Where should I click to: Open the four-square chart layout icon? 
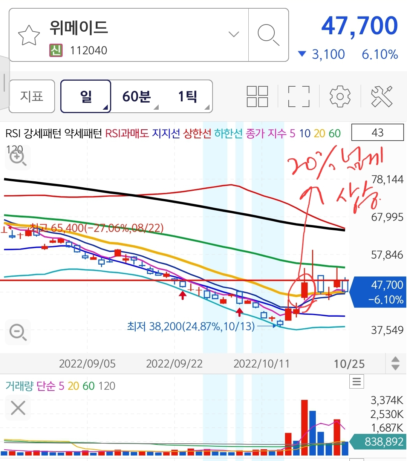point(257,96)
